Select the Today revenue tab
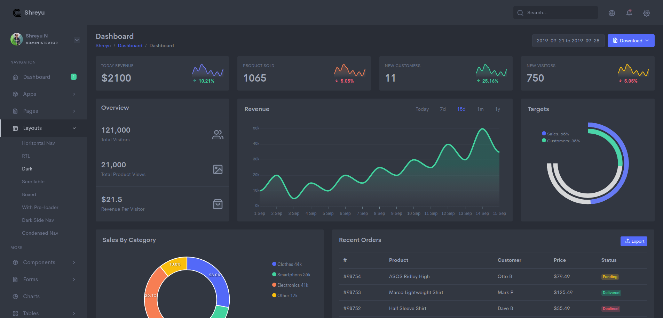 (x=422, y=109)
